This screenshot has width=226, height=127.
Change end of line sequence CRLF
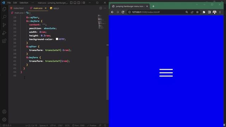(x=60, y=126)
